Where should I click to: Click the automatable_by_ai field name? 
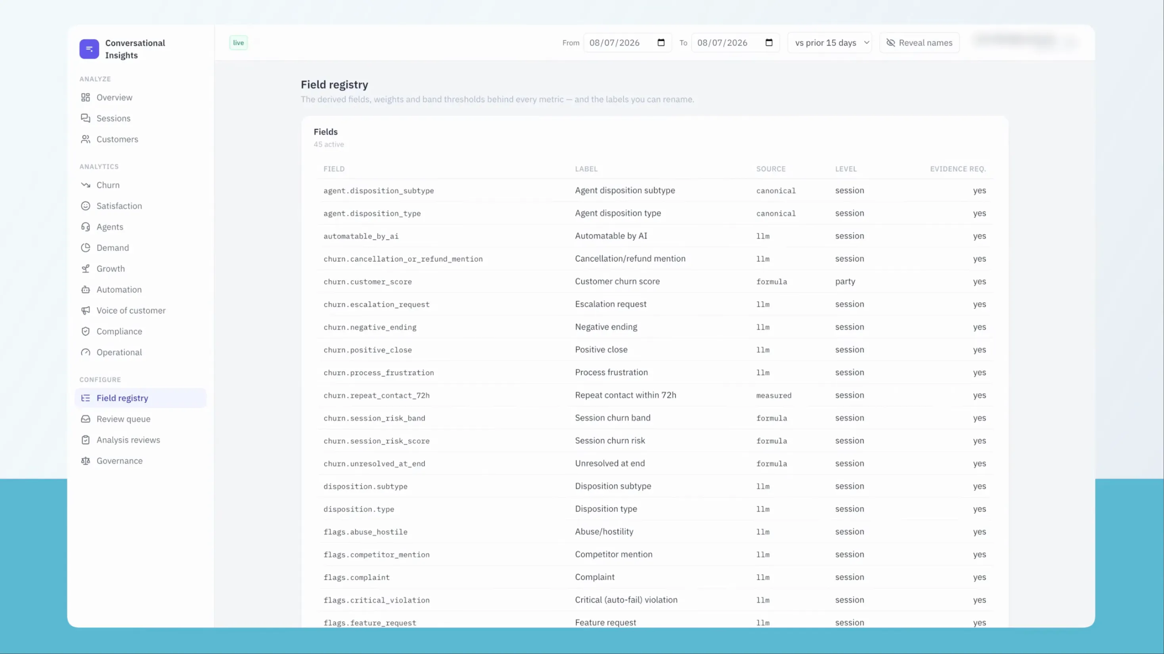(x=361, y=236)
